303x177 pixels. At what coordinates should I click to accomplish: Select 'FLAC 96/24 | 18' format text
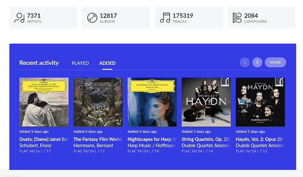click(x=143, y=151)
